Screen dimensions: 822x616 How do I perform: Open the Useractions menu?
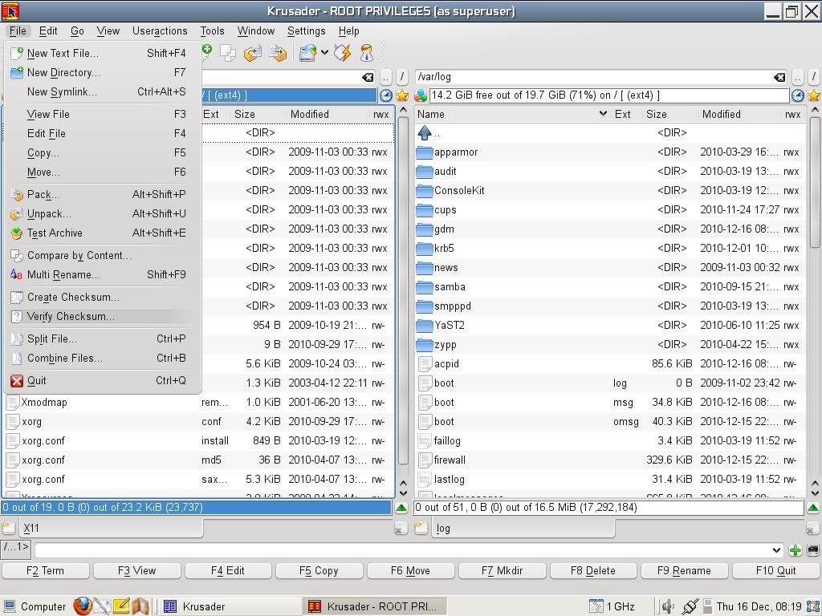coord(160,31)
